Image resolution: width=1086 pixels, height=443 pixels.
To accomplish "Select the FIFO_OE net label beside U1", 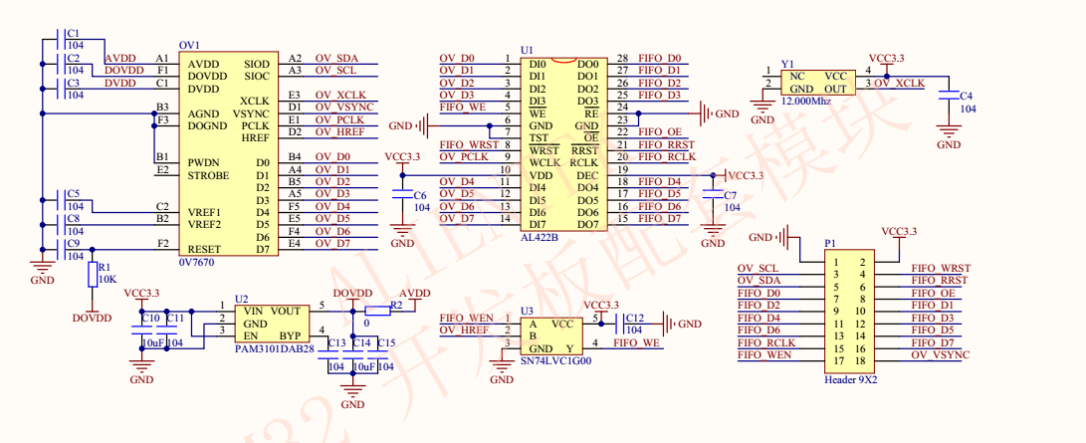I will tap(659, 132).
